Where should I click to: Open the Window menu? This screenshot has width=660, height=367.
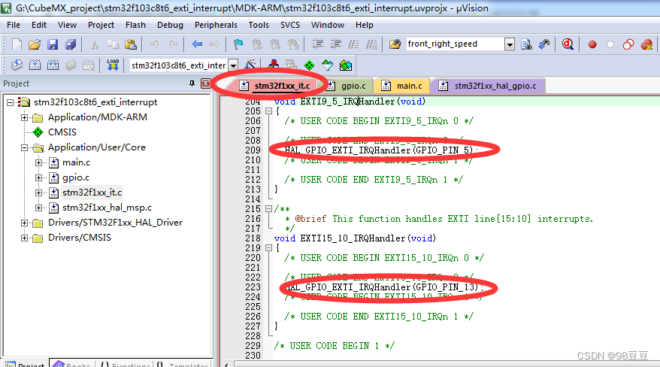328,25
